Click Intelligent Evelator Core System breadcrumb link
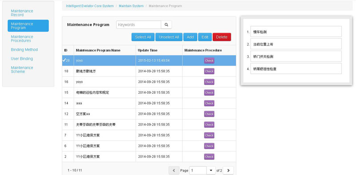Screen dimensions: 356x175 (90, 6)
